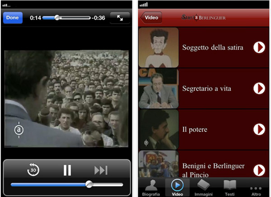Open the Testi book tab
Viewport: 271px width, 197px height.
click(229, 188)
